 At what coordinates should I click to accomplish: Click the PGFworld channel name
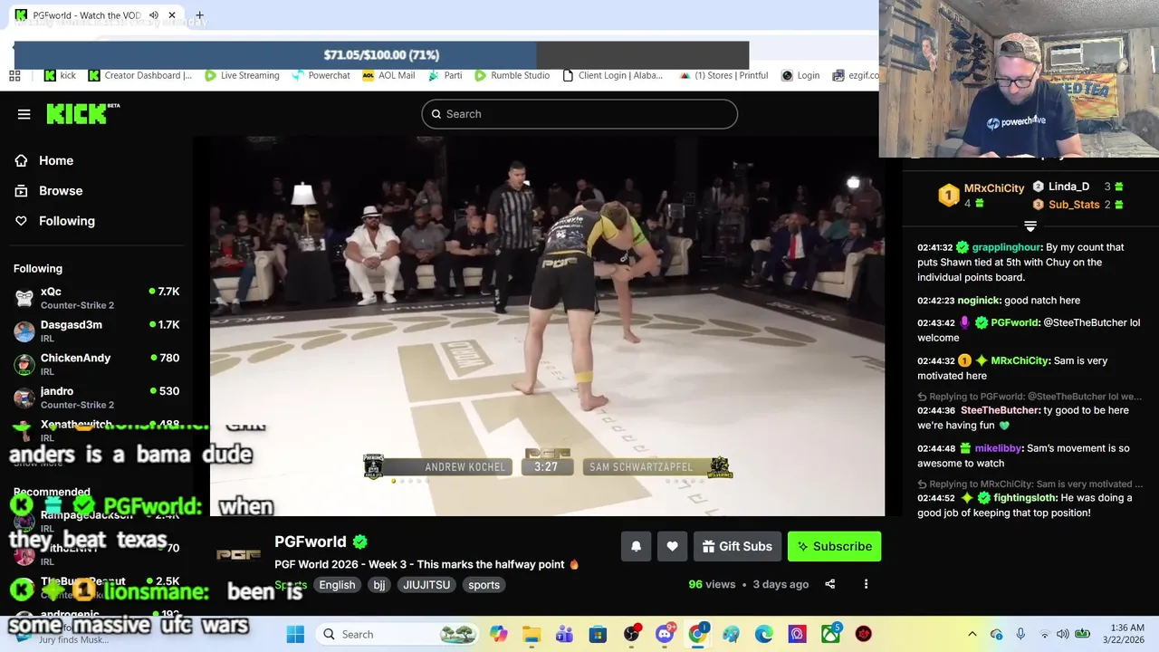(310, 542)
